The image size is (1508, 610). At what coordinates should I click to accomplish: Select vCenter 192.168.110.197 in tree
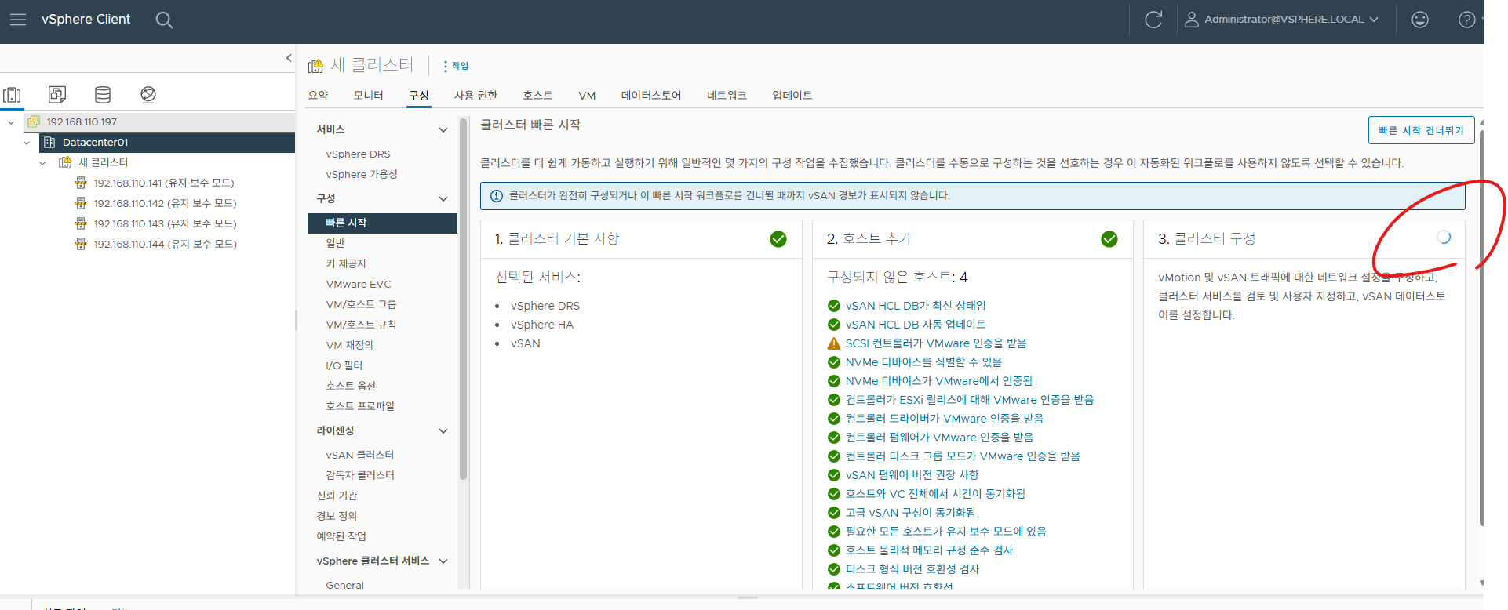pyautogui.click(x=82, y=122)
